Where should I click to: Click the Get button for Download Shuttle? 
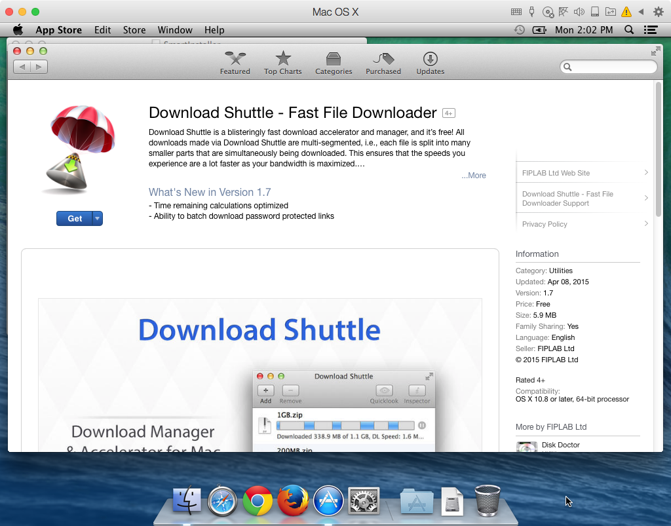click(x=75, y=219)
